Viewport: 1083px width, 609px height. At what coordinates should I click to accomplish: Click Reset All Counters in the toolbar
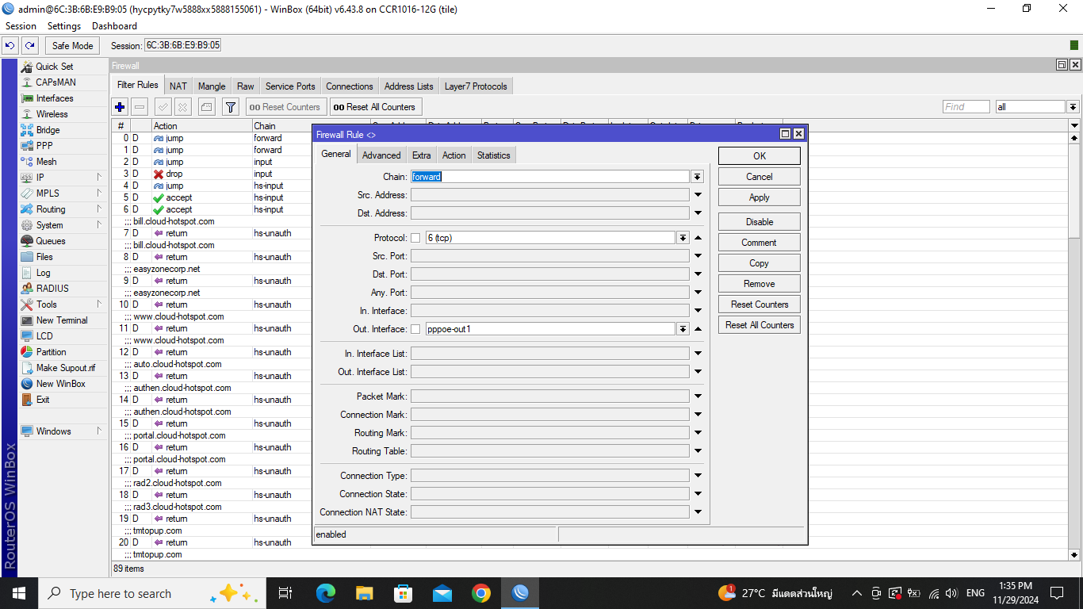374,107
